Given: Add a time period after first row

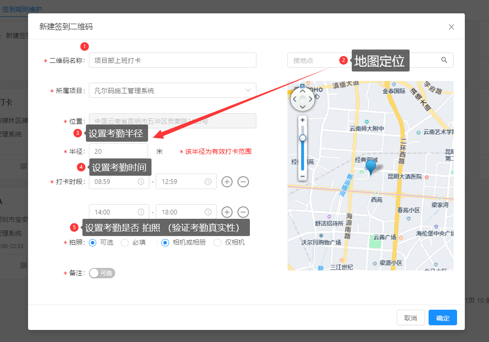Looking at the screenshot, I should (x=227, y=182).
